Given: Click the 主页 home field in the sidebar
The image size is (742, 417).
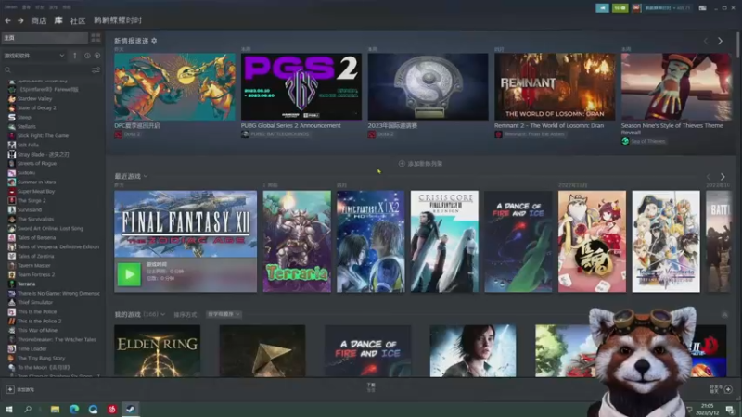Looking at the screenshot, I should point(45,37).
